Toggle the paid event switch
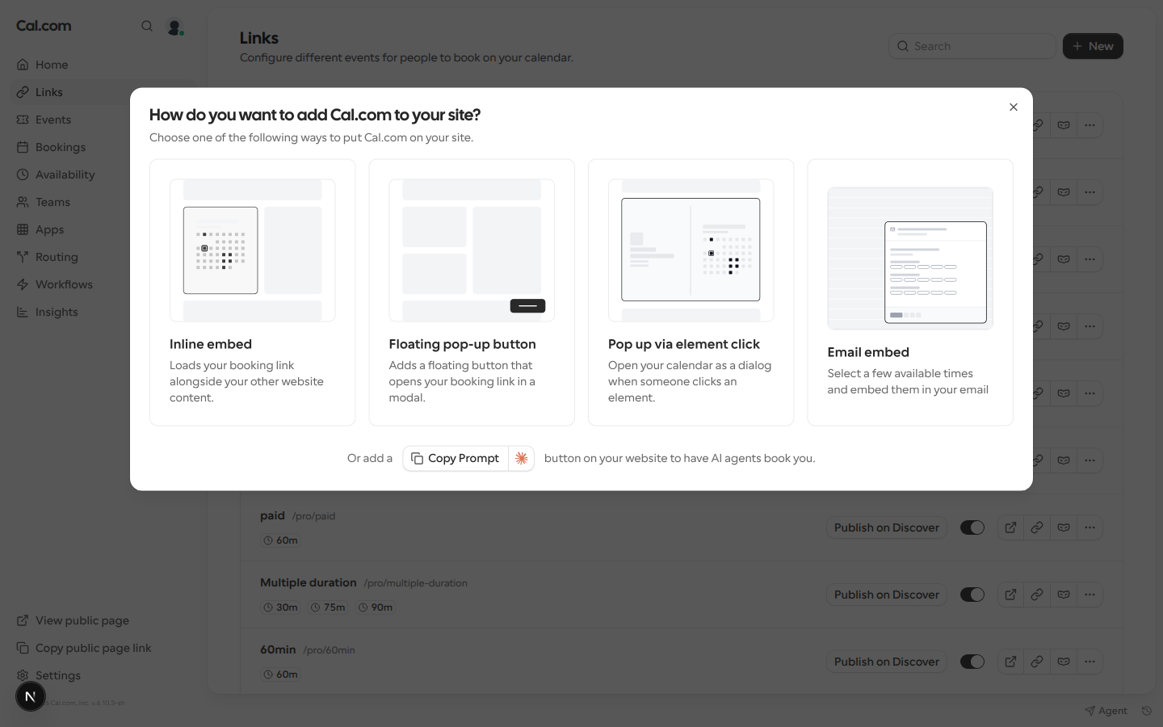Viewport: 1163px width, 727px height. pyautogui.click(x=972, y=527)
